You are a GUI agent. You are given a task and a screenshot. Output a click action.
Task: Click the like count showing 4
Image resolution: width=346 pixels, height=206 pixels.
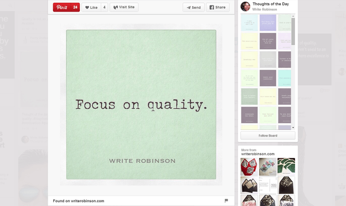pyautogui.click(x=105, y=7)
